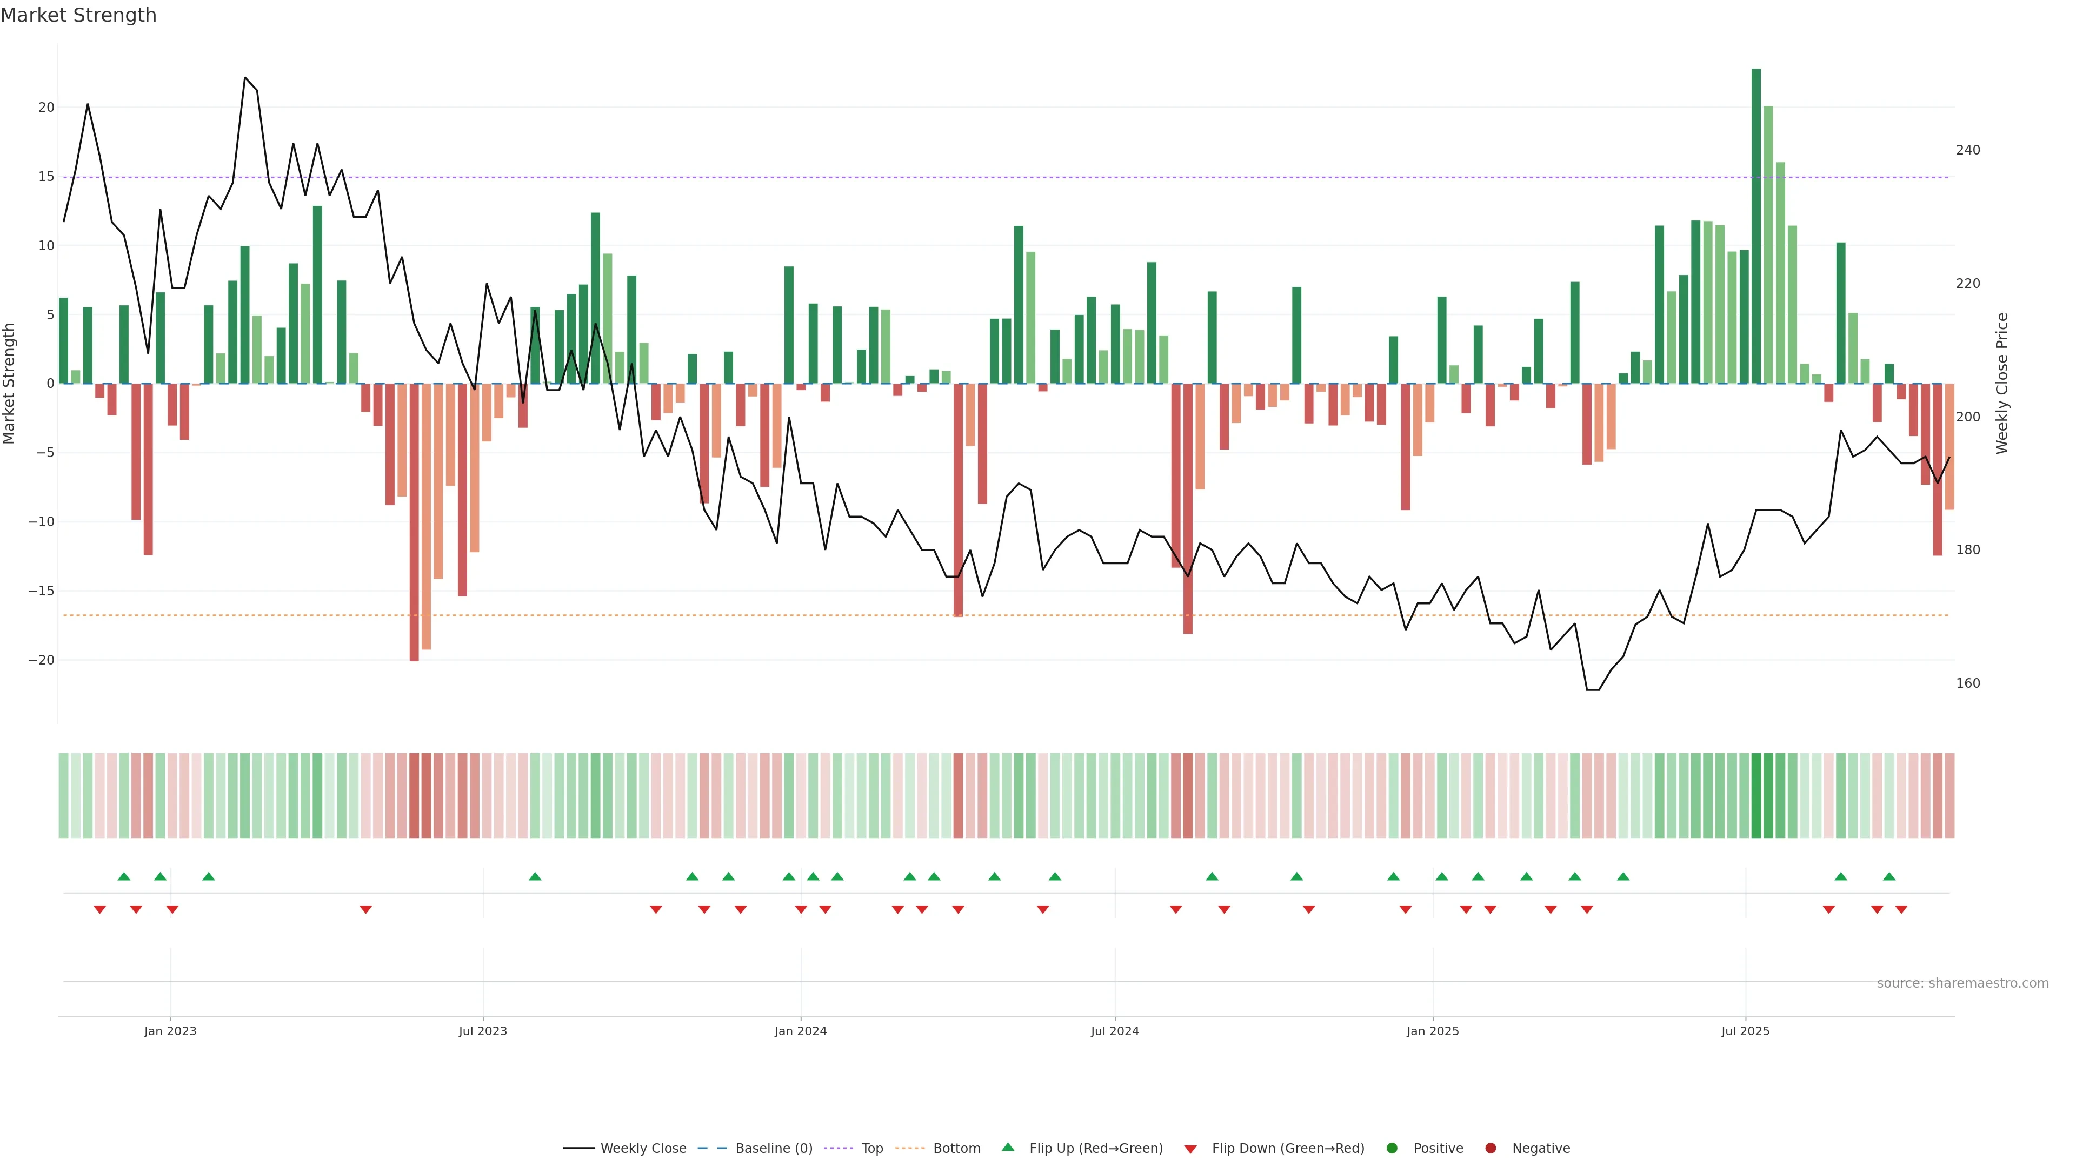Click the darkest green heatmap strip cell
Viewport: 2076px width, 1167px height.
pyautogui.click(x=1756, y=795)
